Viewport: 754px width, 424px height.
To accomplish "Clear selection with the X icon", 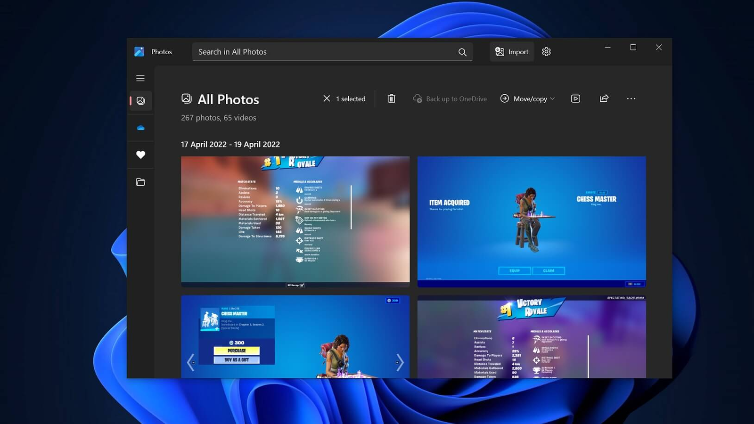I will click(x=327, y=98).
